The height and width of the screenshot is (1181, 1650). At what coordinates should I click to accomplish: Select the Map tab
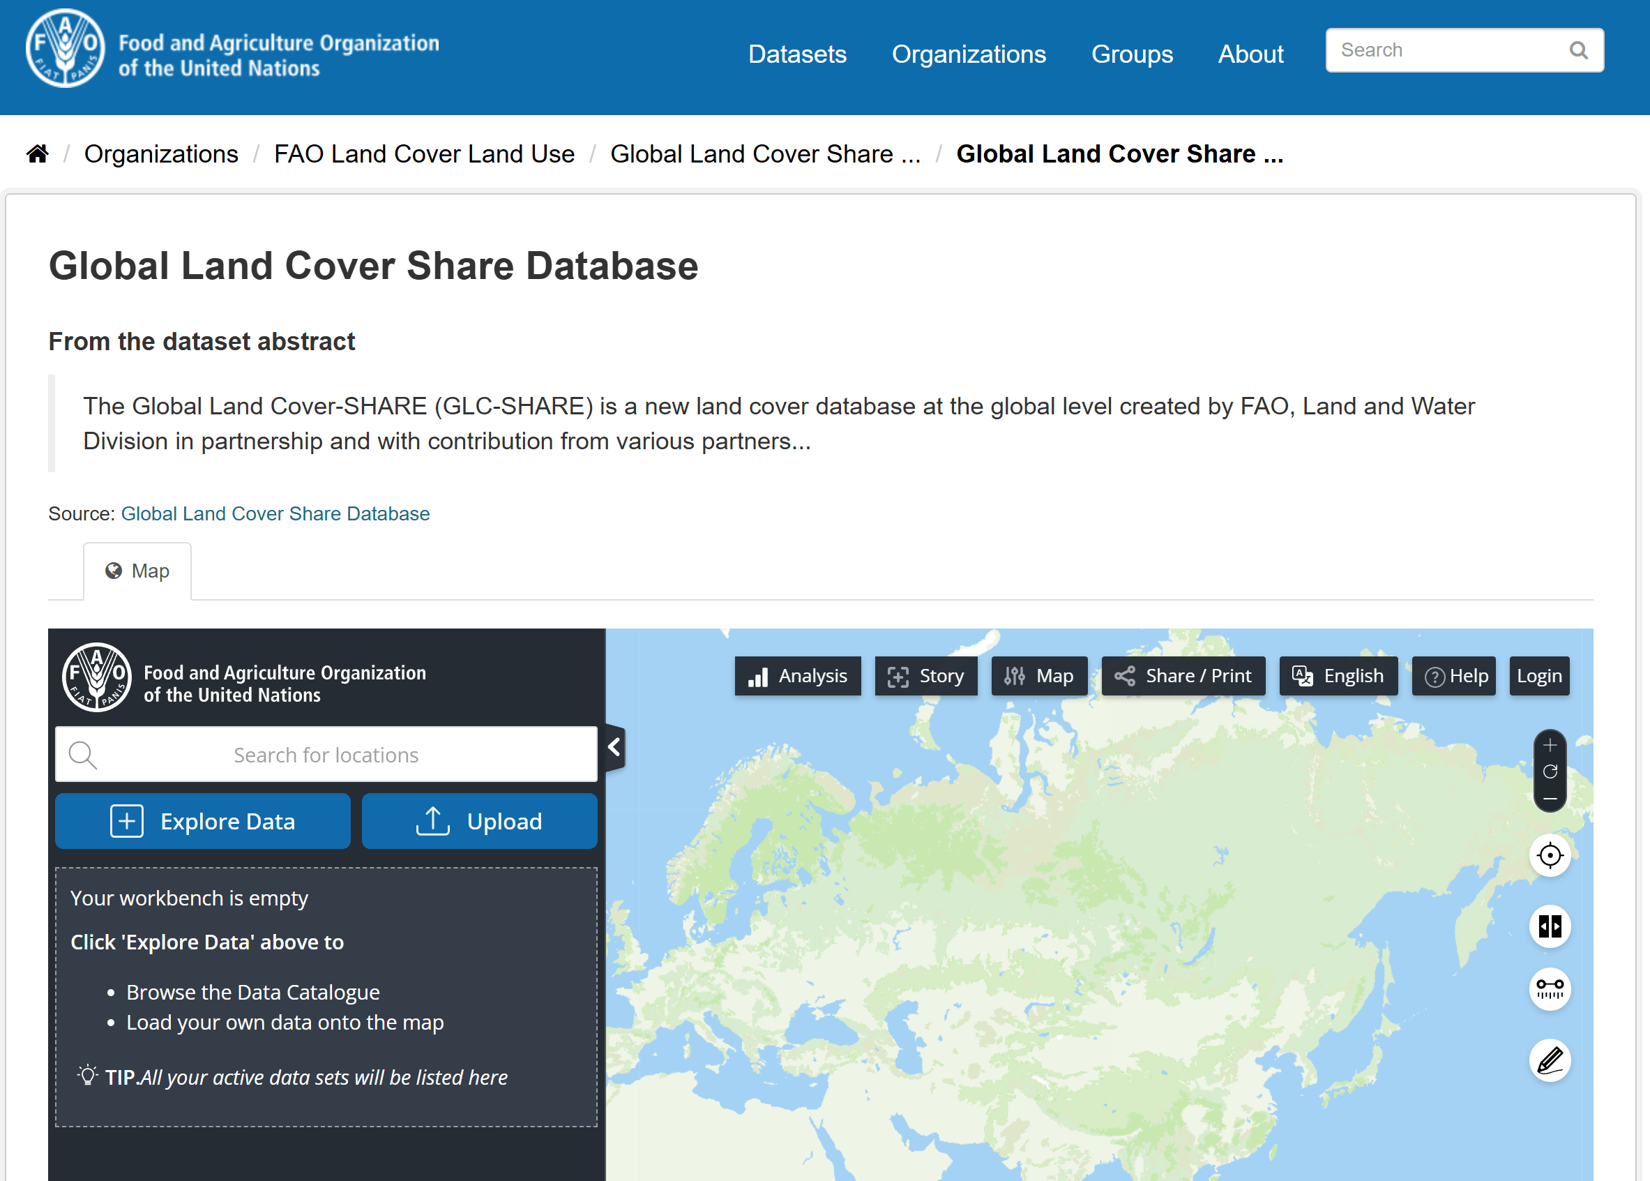pyautogui.click(x=137, y=571)
